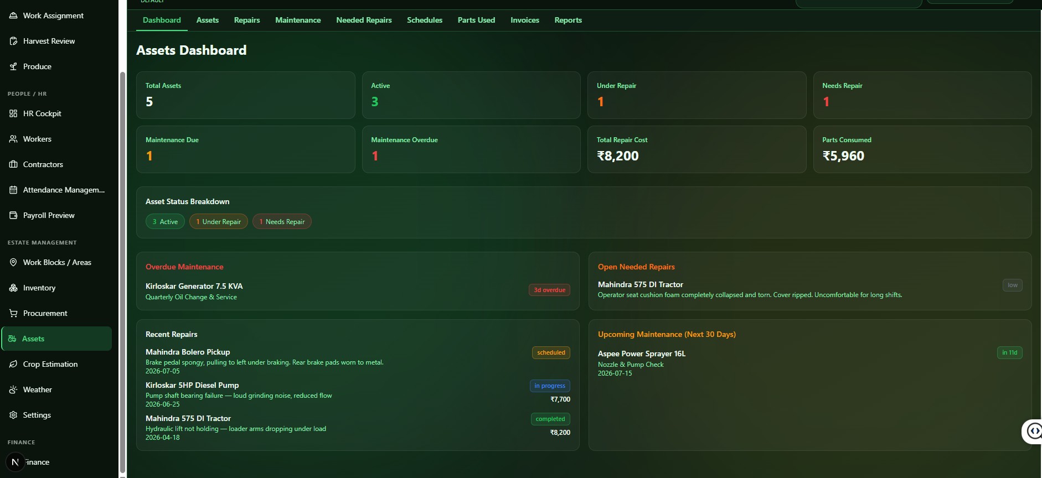The height and width of the screenshot is (478, 1042).
Task: Open the Repairs tab
Action: (247, 20)
